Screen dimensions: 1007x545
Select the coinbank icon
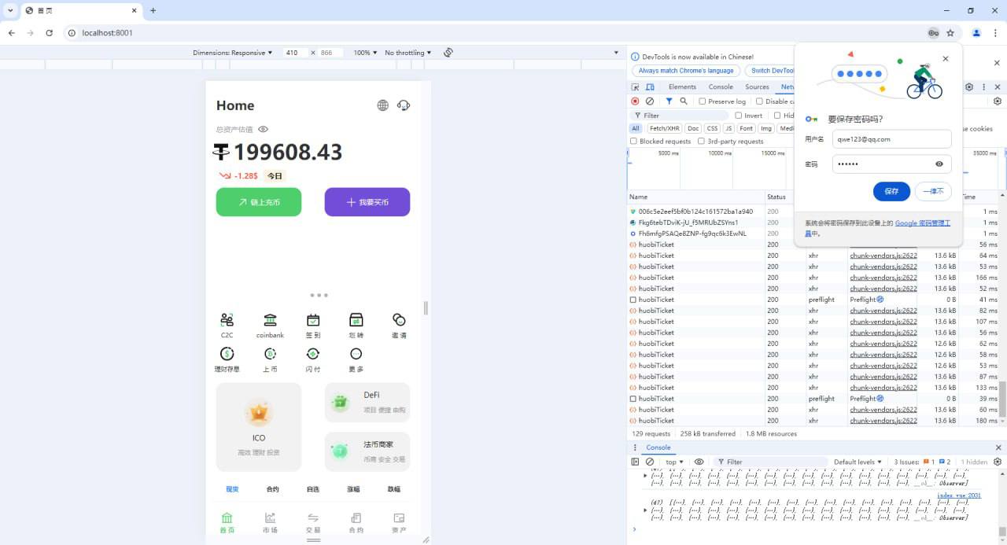click(x=270, y=320)
